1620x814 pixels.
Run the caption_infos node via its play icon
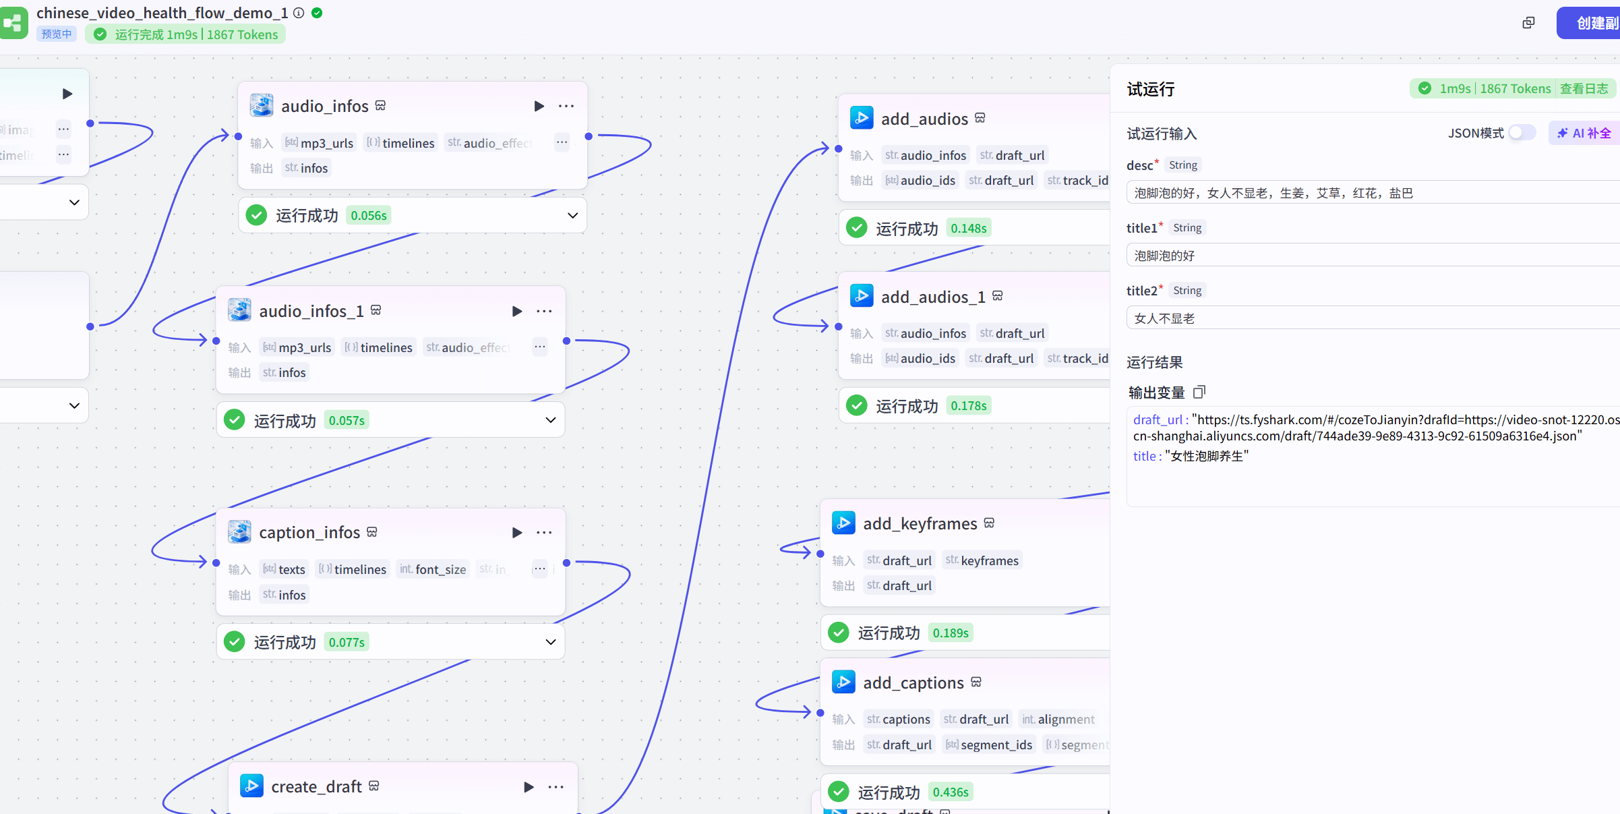tap(517, 532)
